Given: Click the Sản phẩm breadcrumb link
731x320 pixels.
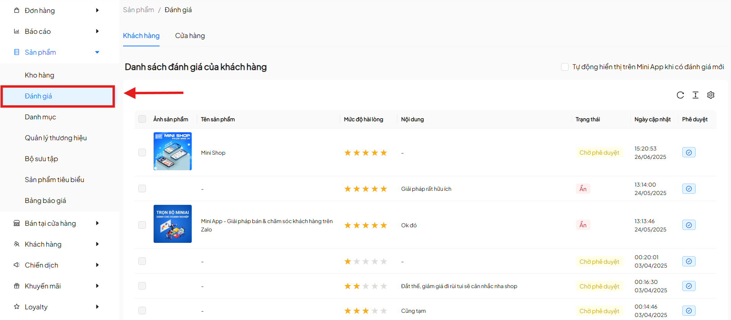Looking at the screenshot, I should pos(138,10).
